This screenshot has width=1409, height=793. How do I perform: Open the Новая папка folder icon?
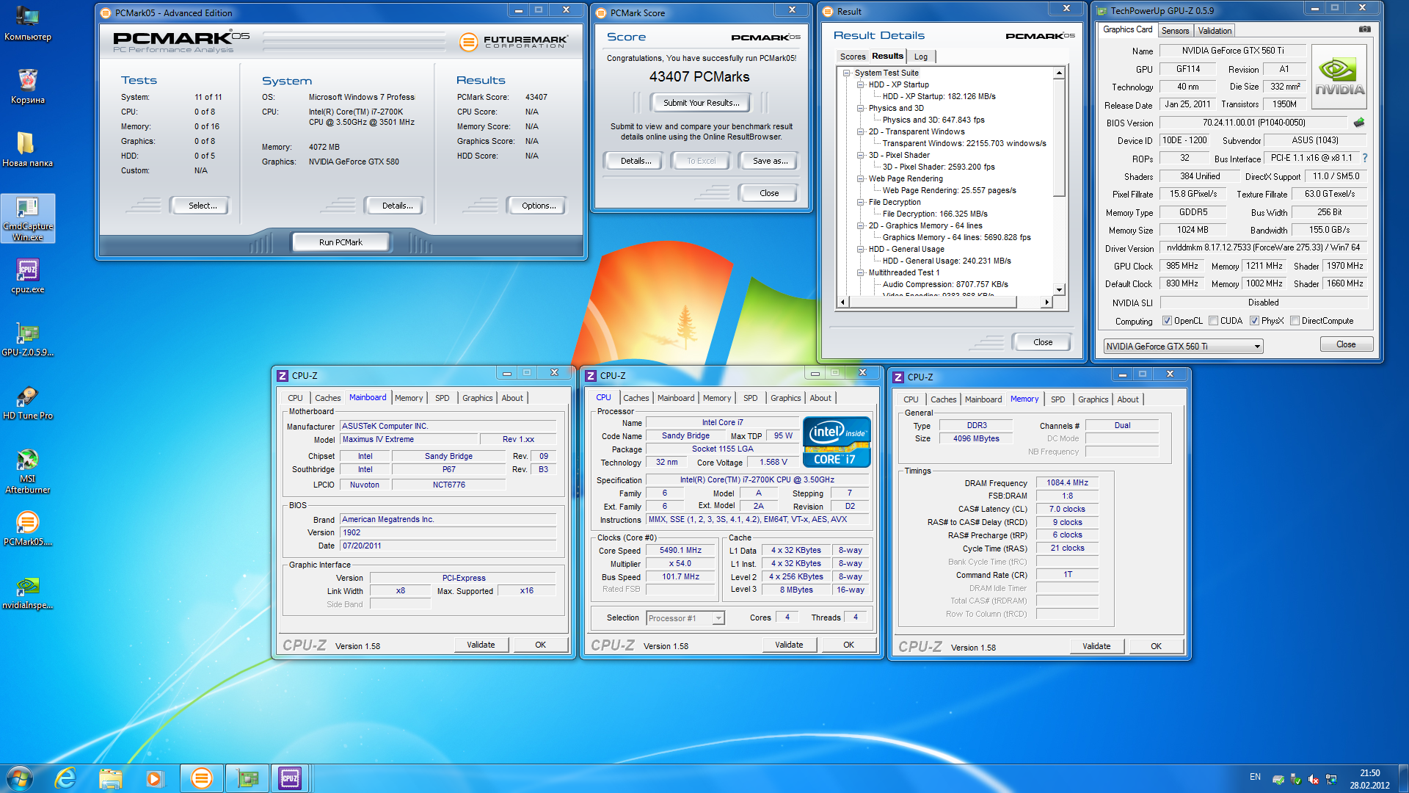[x=27, y=149]
